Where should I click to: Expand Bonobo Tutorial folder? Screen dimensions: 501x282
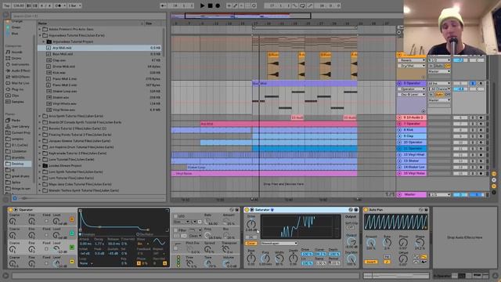[x=40, y=128]
